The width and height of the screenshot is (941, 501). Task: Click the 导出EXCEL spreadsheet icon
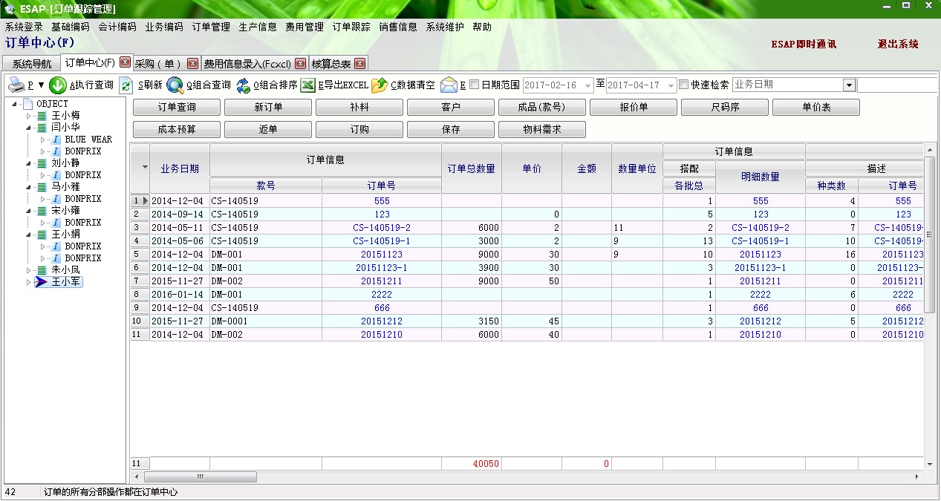307,85
